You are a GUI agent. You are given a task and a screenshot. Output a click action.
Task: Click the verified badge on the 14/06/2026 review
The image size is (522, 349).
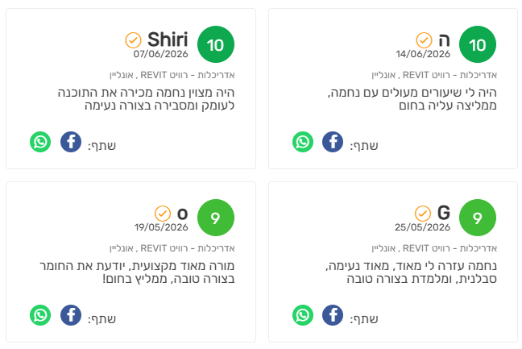(424, 40)
